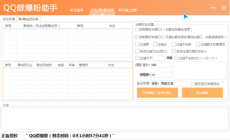Toggle 是否显示来源添加 checkbox
The width and height of the screenshot is (230, 140).
(x=192, y=84)
